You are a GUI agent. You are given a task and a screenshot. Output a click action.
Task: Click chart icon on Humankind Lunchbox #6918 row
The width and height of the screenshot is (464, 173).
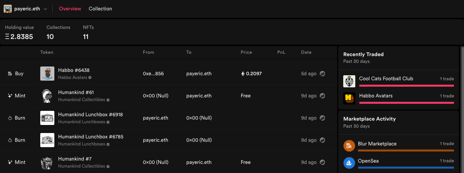[x=322, y=118]
